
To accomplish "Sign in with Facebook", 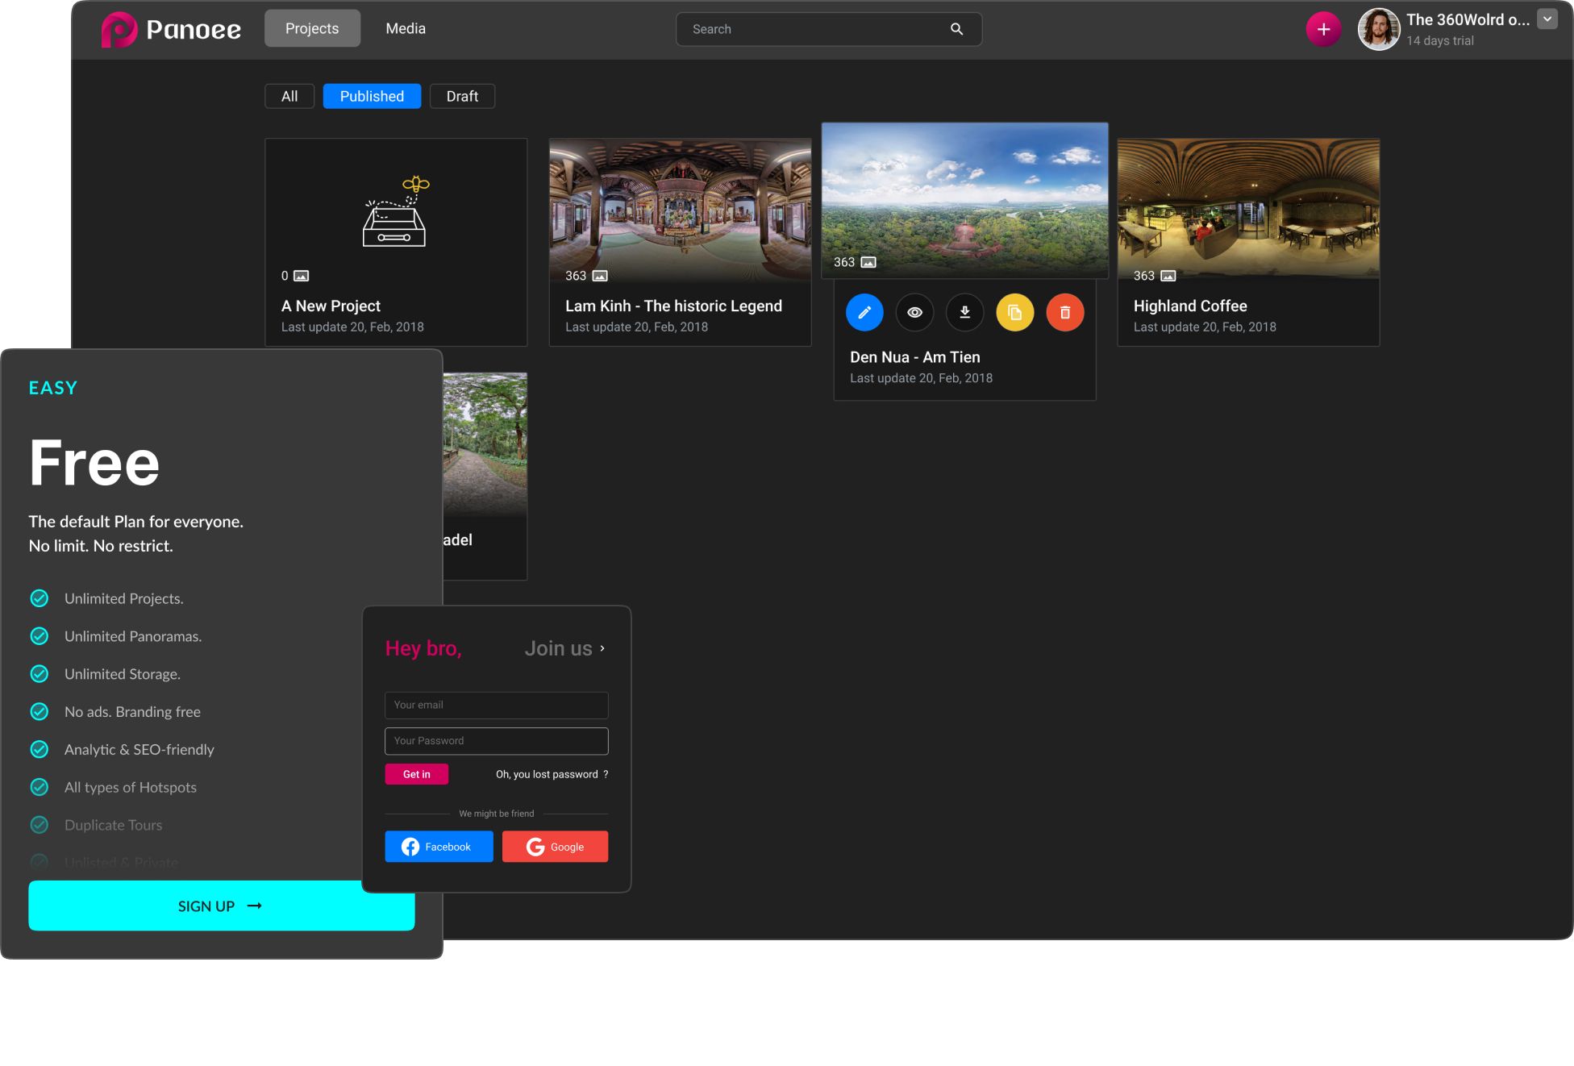I will click(439, 846).
